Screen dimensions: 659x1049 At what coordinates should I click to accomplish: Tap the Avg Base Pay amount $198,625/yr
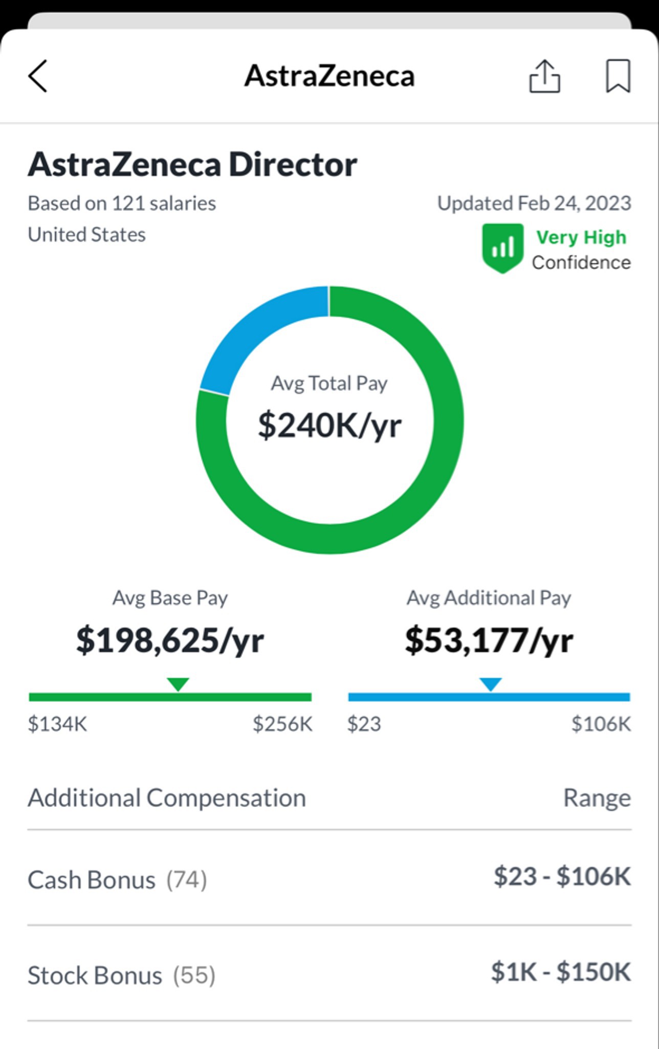[170, 640]
